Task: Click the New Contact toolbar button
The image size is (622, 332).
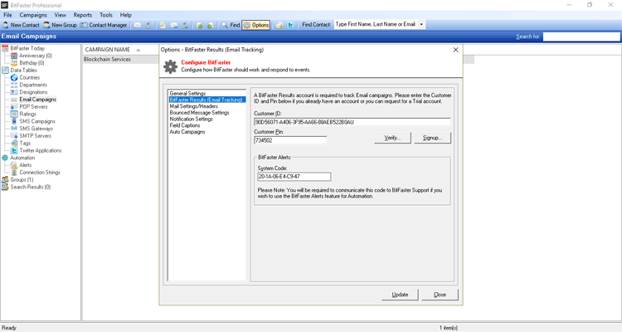Action: click(x=21, y=25)
